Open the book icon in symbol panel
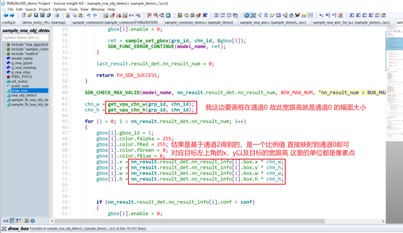The image size is (403, 233). point(26,221)
